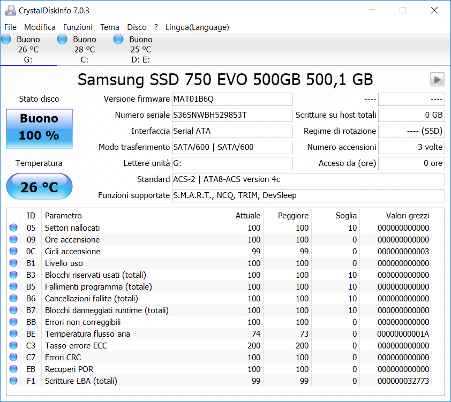451x402 pixels.
Task: Click the Stato disco label
Action: (x=39, y=99)
